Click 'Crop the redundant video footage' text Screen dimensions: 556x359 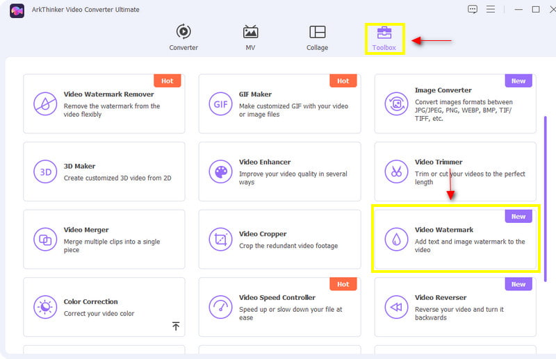tap(288, 246)
